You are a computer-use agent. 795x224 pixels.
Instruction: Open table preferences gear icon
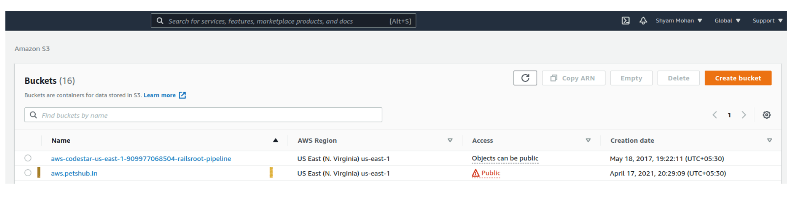(766, 115)
